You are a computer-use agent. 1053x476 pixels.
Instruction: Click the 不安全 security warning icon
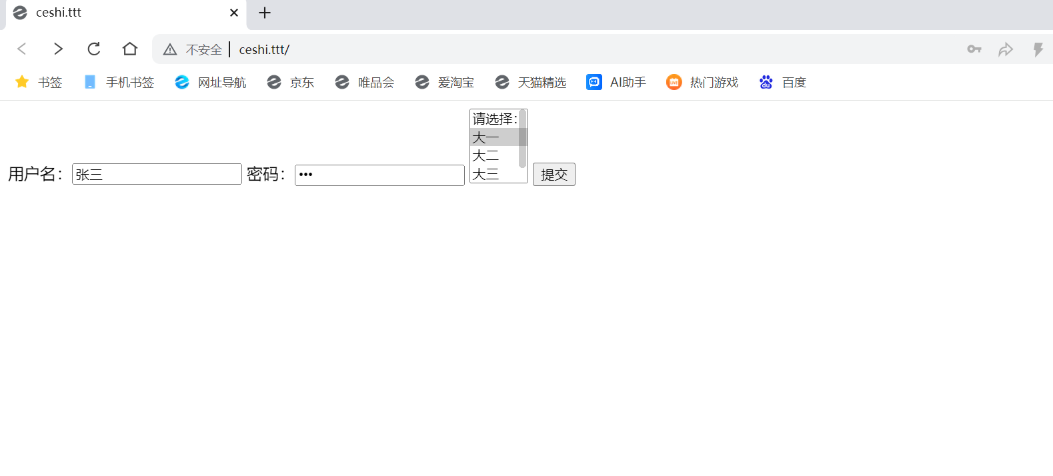coord(170,49)
